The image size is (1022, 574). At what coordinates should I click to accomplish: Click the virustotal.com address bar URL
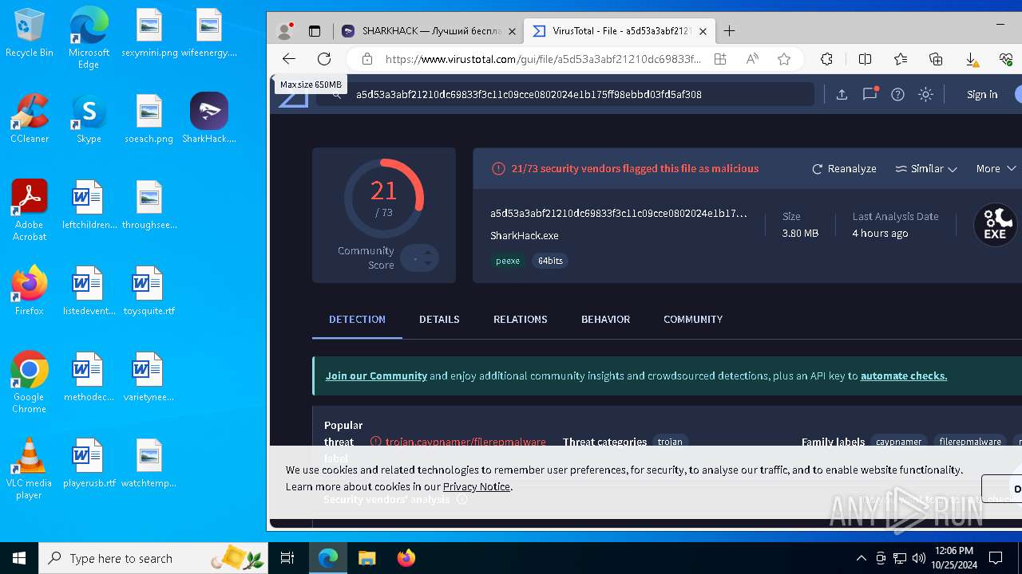point(543,59)
